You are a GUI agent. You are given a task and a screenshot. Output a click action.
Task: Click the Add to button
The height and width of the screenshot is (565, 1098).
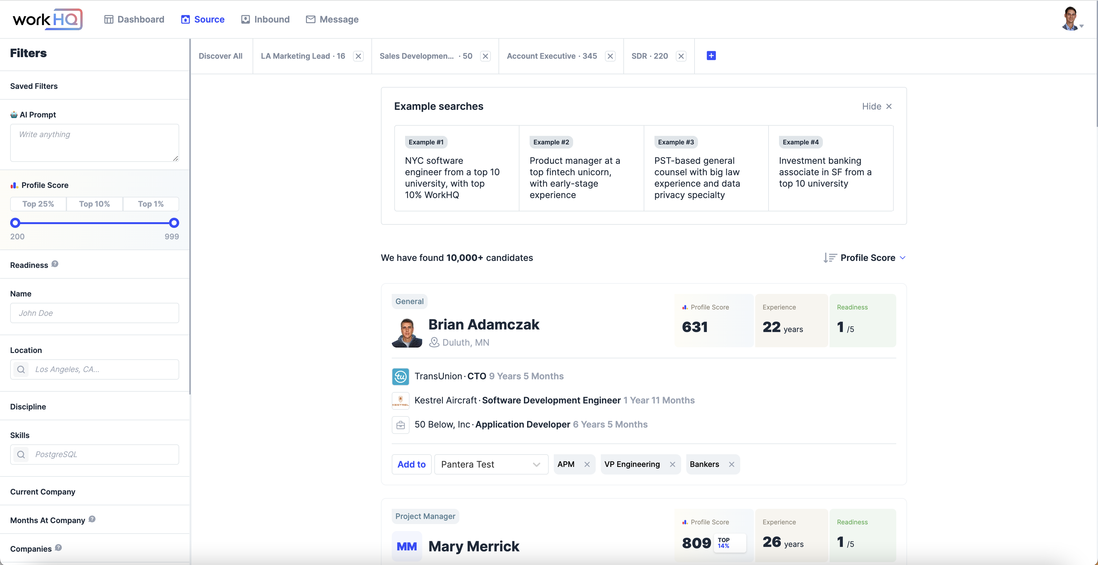(411, 464)
